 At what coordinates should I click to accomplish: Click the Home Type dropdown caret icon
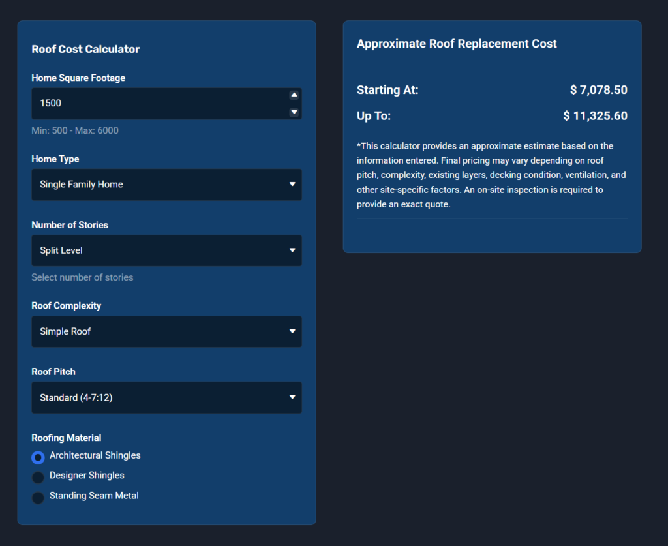(292, 185)
